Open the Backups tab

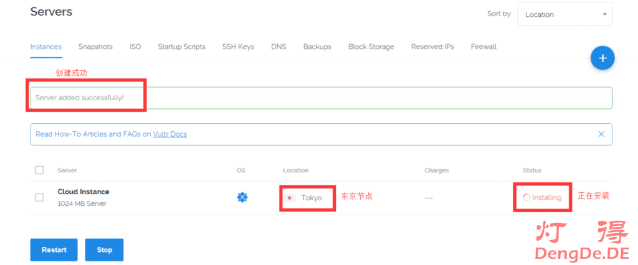point(317,47)
